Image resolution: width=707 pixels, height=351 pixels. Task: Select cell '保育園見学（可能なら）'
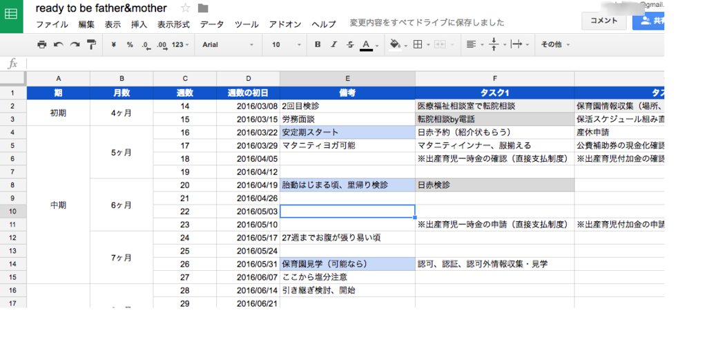[x=347, y=264]
